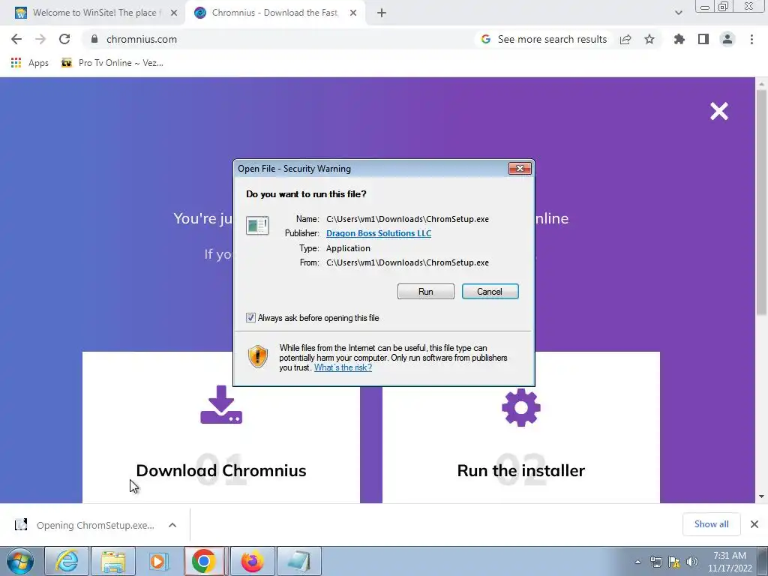Click the Download Chromnius download icon
This screenshot has height=576, width=768.
[x=221, y=404]
